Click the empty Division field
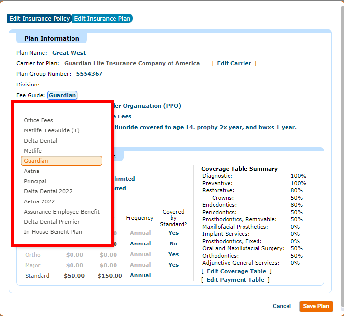The image size is (344, 316). (x=52, y=85)
